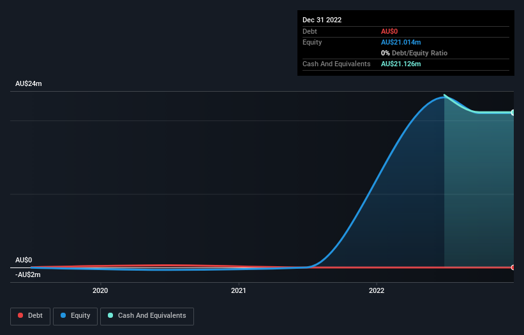Select the 2021 x-axis label

tap(239, 290)
